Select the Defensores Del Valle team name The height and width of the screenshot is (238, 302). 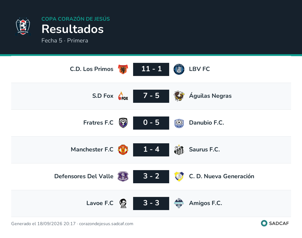coord(84,176)
